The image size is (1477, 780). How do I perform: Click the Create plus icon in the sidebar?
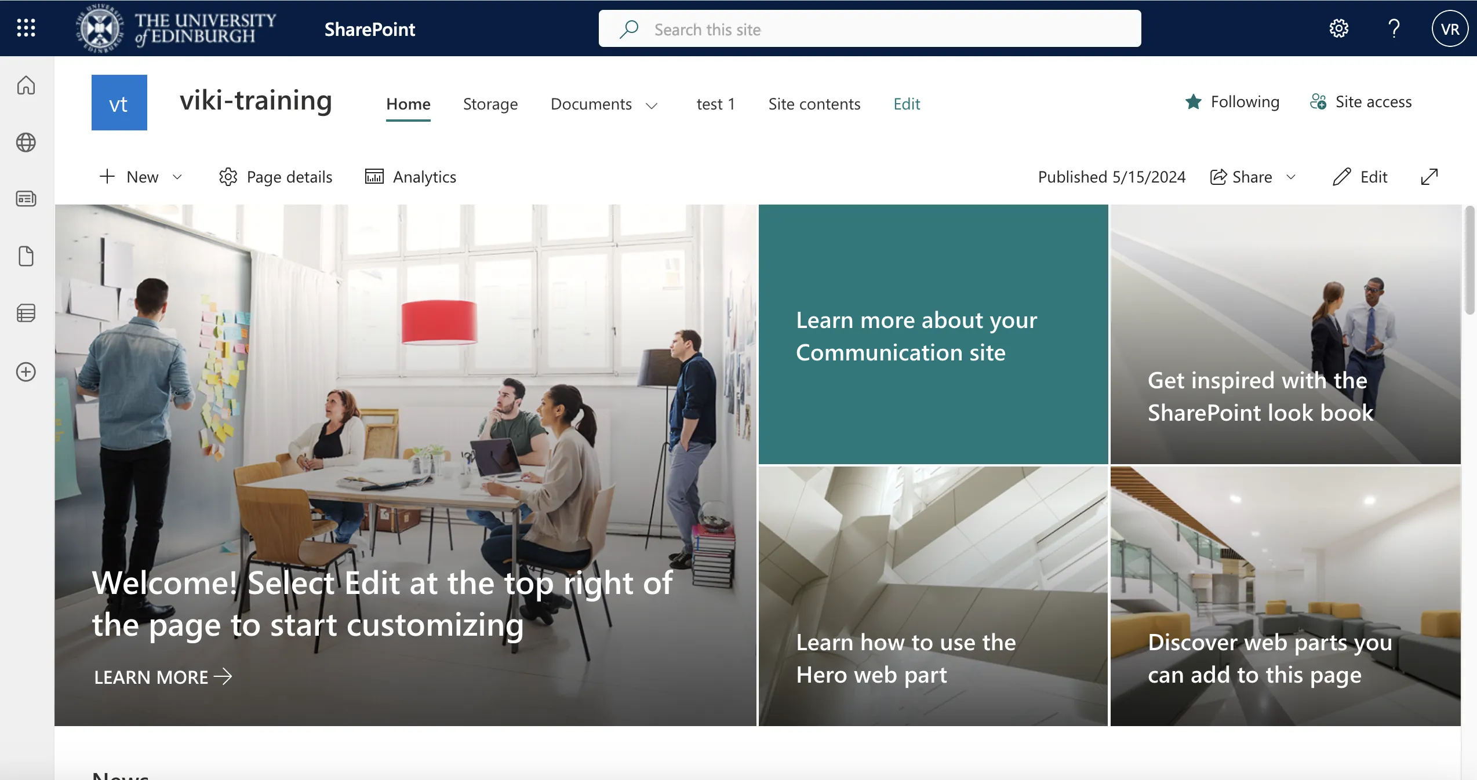tap(26, 372)
